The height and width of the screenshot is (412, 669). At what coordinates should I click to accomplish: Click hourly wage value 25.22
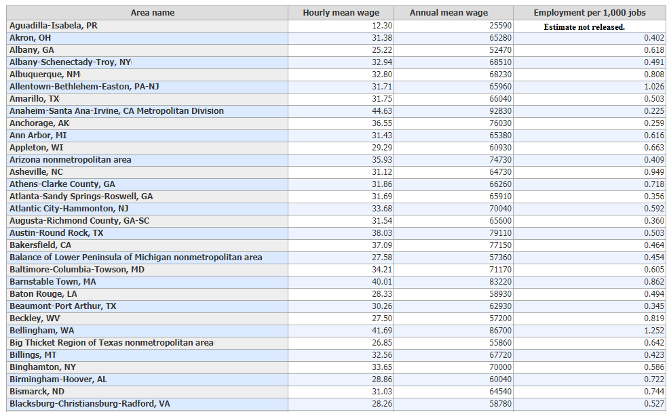[382, 50]
